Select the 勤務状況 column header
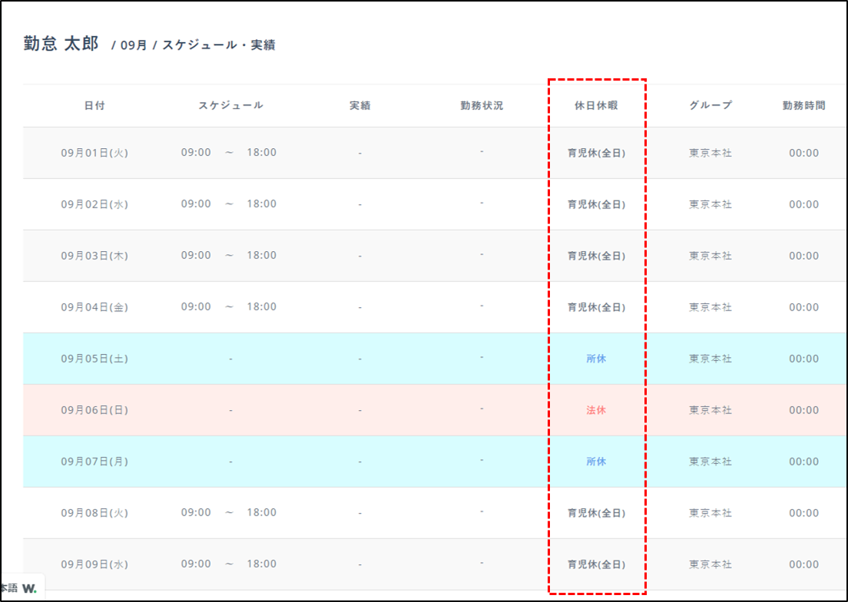The width and height of the screenshot is (848, 602). coord(482,106)
